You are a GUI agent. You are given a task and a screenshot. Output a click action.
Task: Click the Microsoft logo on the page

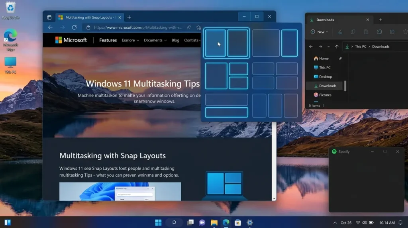[71, 40]
